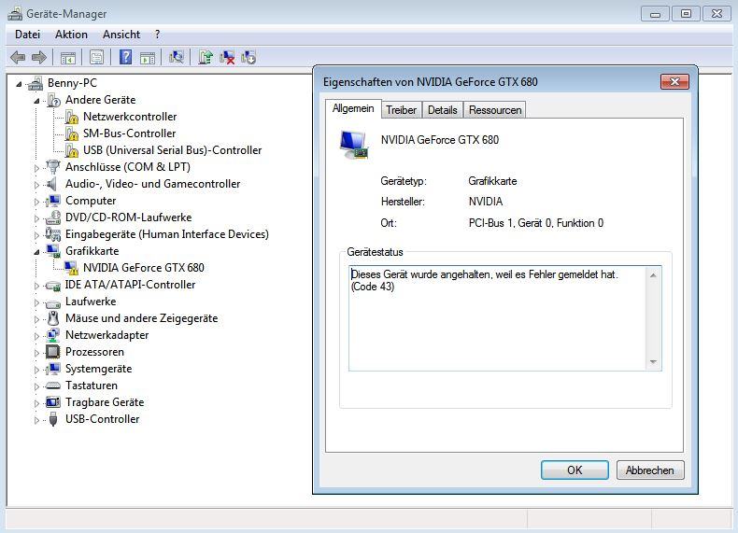Image resolution: width=738 pixels, height=533 pixels.
Task: Click the drive icon for DVD/CD-ROM-Laufwerke
Action: click(53, 217)
